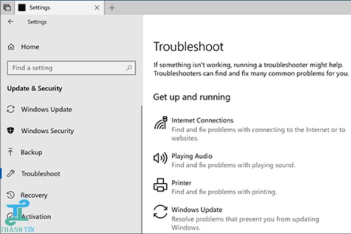Click 'Resolve problems that prevent you from updating' text

245,219
